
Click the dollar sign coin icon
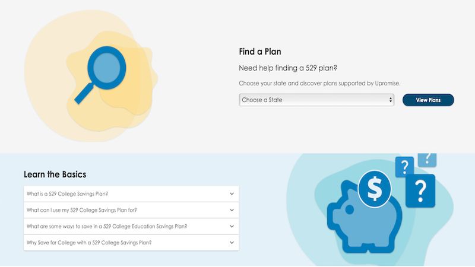coord(375,189)
